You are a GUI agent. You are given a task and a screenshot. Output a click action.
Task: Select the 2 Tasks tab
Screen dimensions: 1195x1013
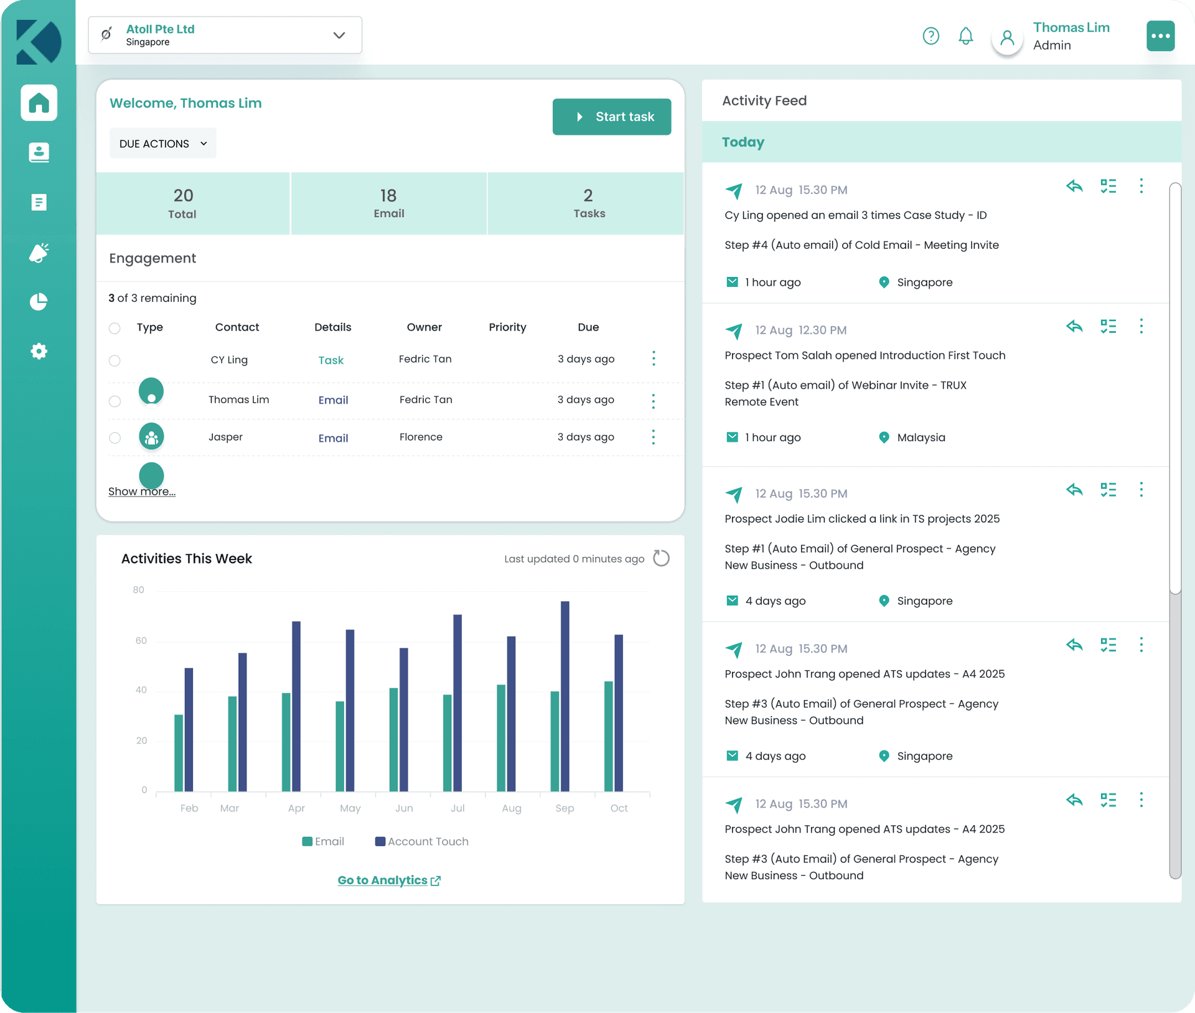tap(588, 203)
